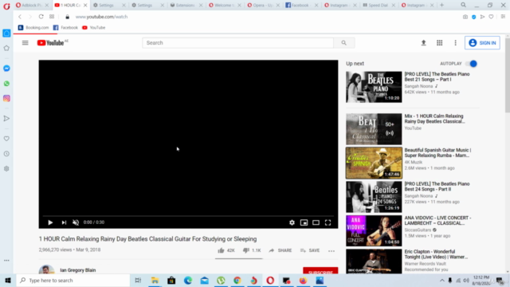Screen dimensions: 510x287
Task: Click the search magnifier button
Action: click(343, 42)
